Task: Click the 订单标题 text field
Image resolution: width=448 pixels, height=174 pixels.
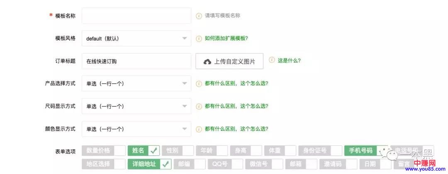Action: [136, 61]
